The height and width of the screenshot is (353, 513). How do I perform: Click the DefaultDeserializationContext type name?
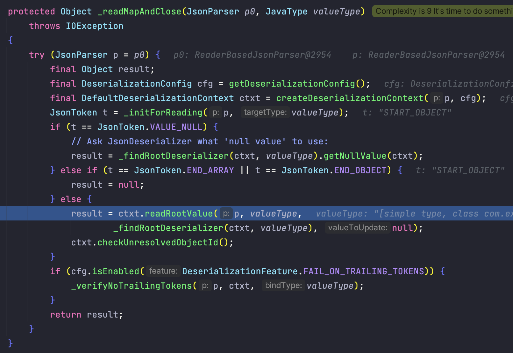tap(158, 98)
